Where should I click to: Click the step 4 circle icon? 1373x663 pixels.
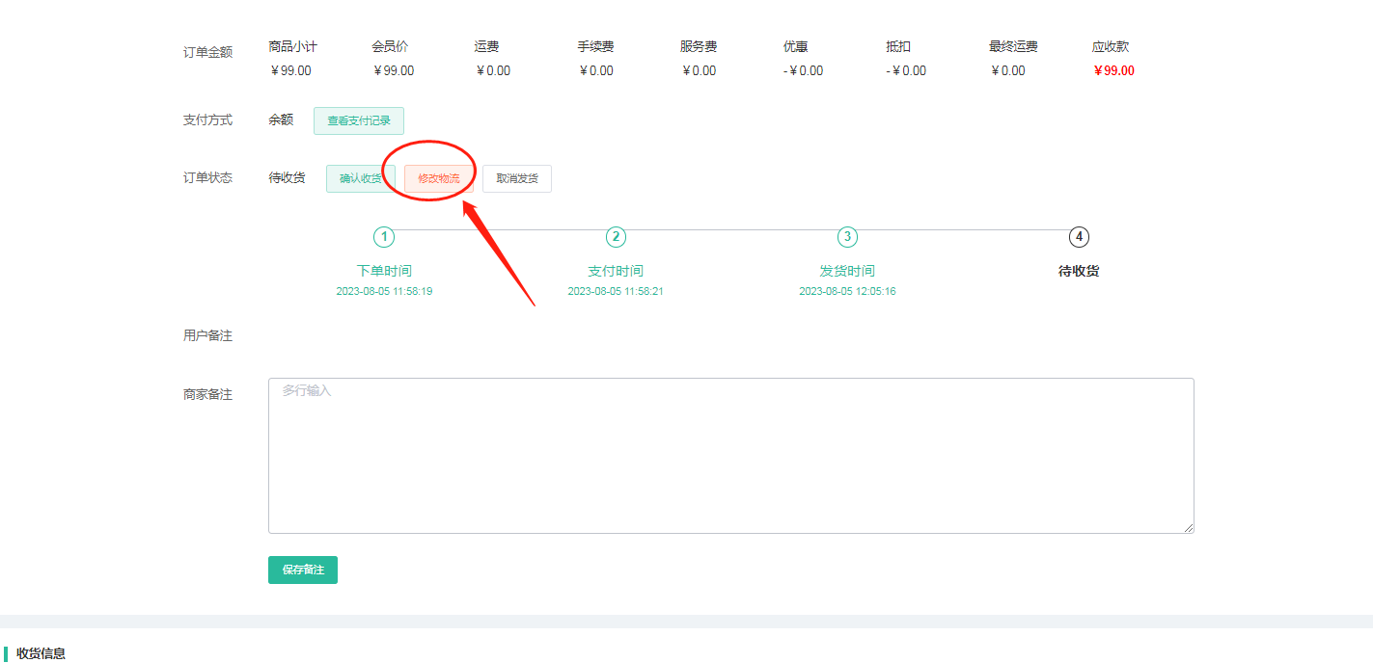pos(1079,237)
